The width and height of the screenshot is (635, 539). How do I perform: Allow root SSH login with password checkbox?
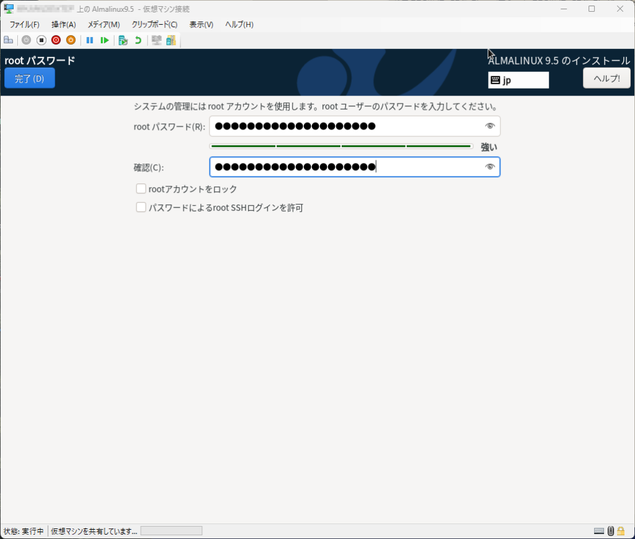tap(141, 208)
